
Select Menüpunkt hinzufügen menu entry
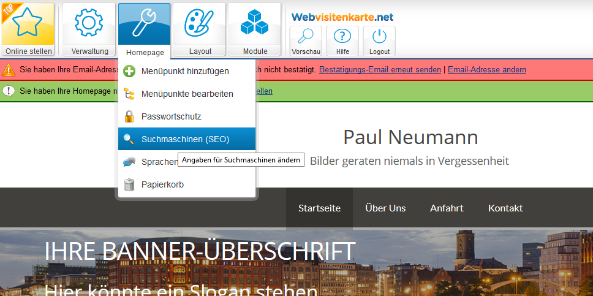click(187, 71)
